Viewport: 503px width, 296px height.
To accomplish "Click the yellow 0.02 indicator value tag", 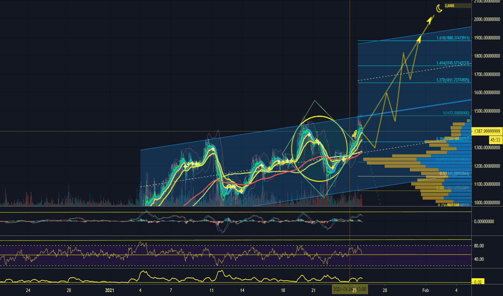I will [x=478, y=282].
